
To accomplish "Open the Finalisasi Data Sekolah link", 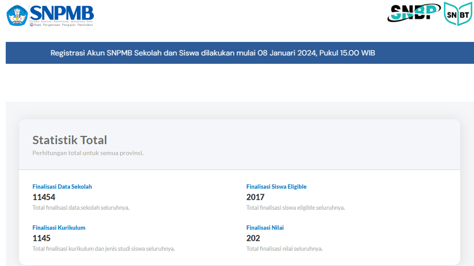I will click(x=62, y=186).
